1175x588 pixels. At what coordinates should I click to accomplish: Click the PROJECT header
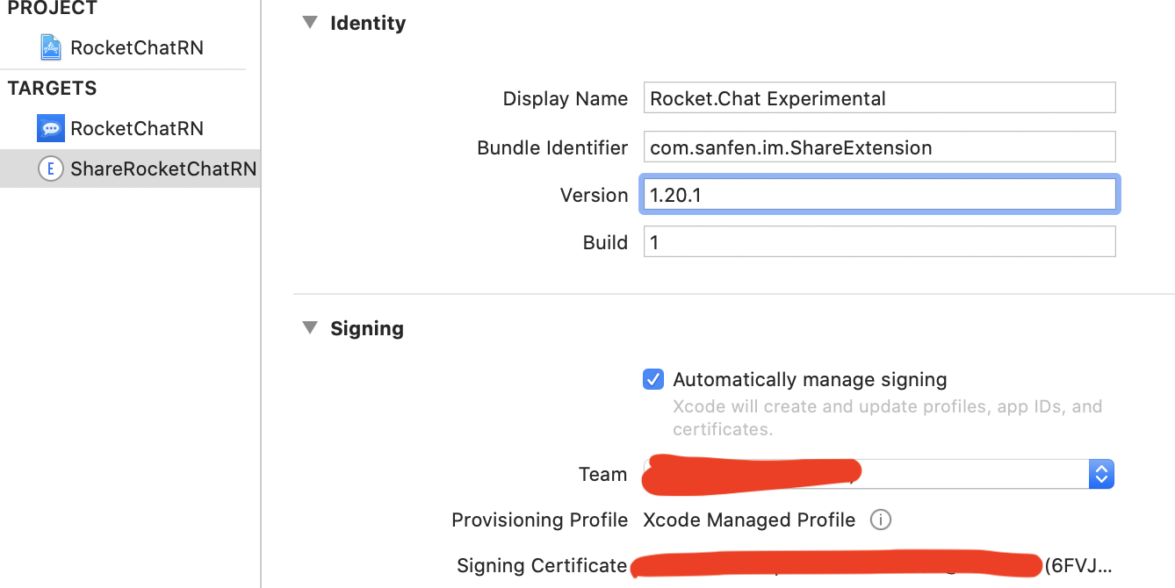coord(53,9)
